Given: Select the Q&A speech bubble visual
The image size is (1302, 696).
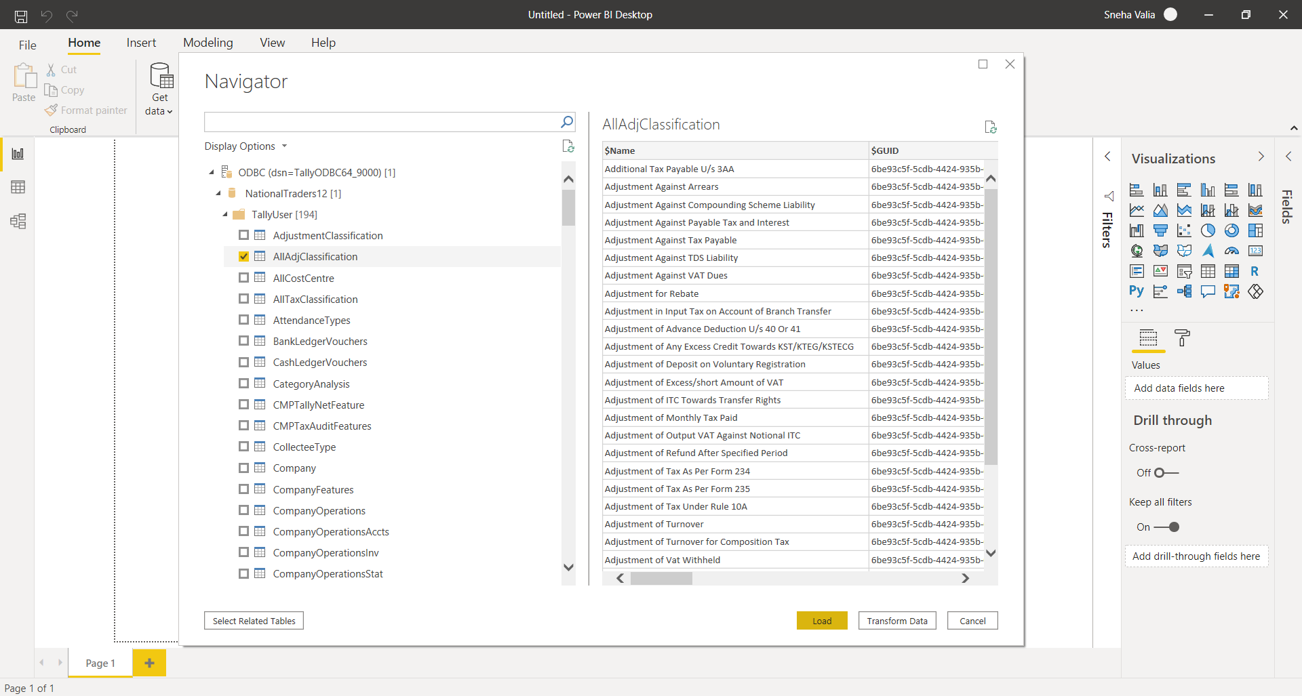Looking at the screenshot, I should point(1208,291).
